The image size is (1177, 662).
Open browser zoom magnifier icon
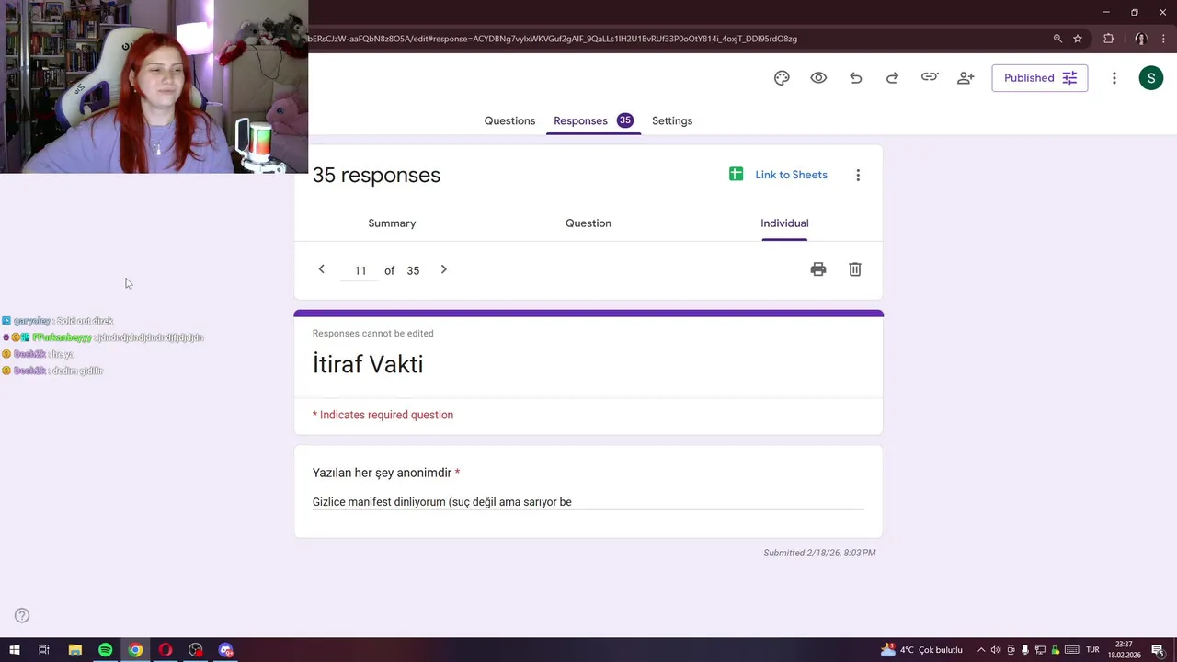pos(1057,39)
